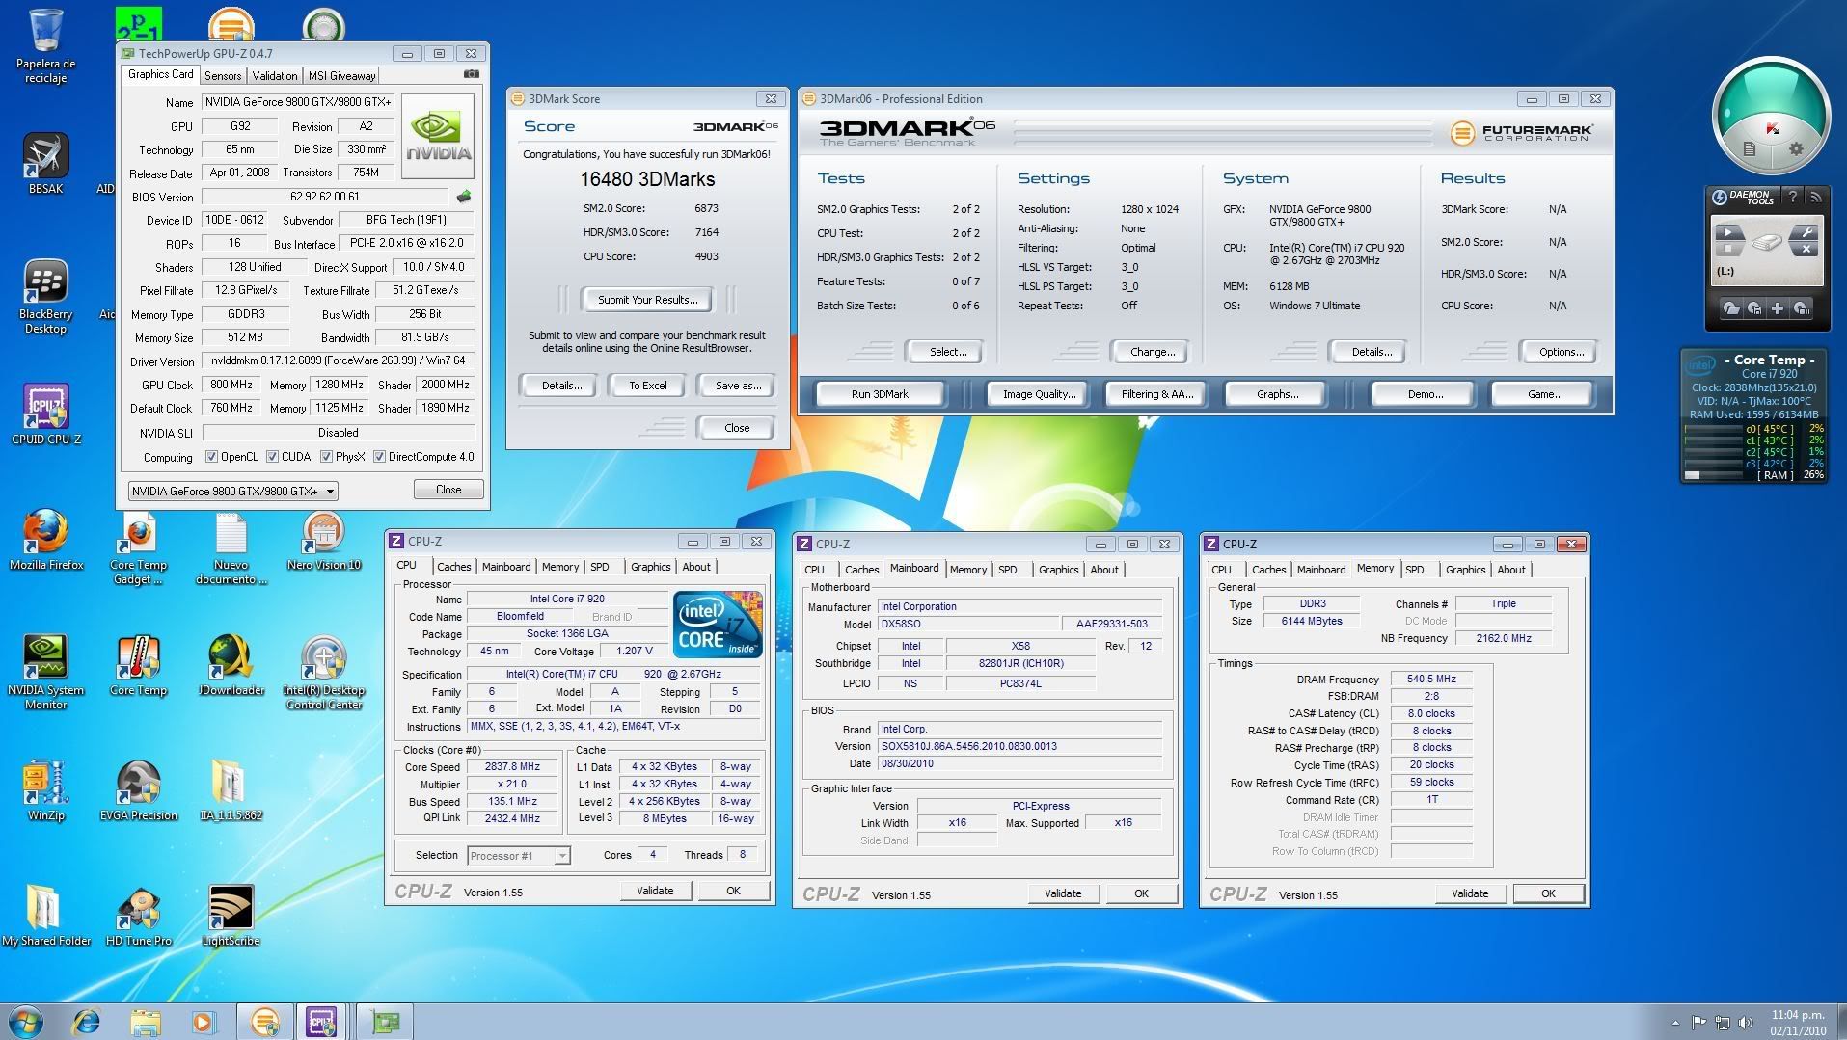This screenshot has height=1040, width=1847.
Task: Click the Daemon Tools wrench preferences icon
Action: [x=1804, y=232]
